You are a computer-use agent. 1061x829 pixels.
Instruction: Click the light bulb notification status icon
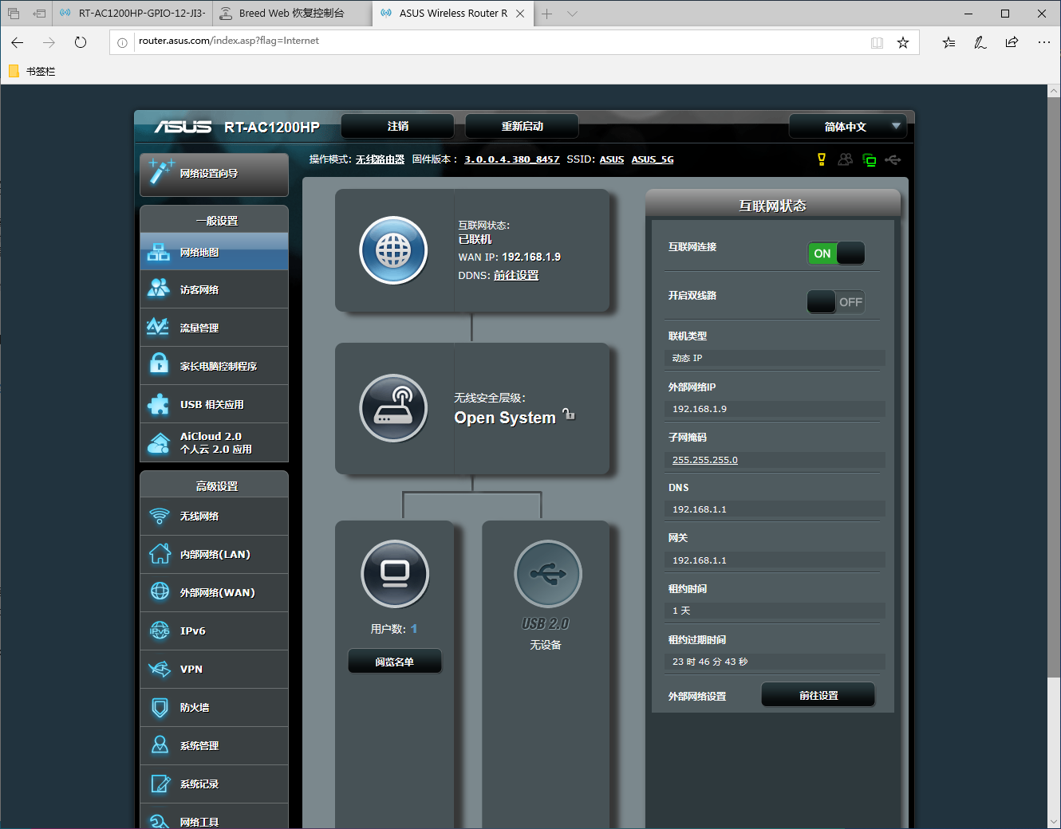[x=822, y=159]
